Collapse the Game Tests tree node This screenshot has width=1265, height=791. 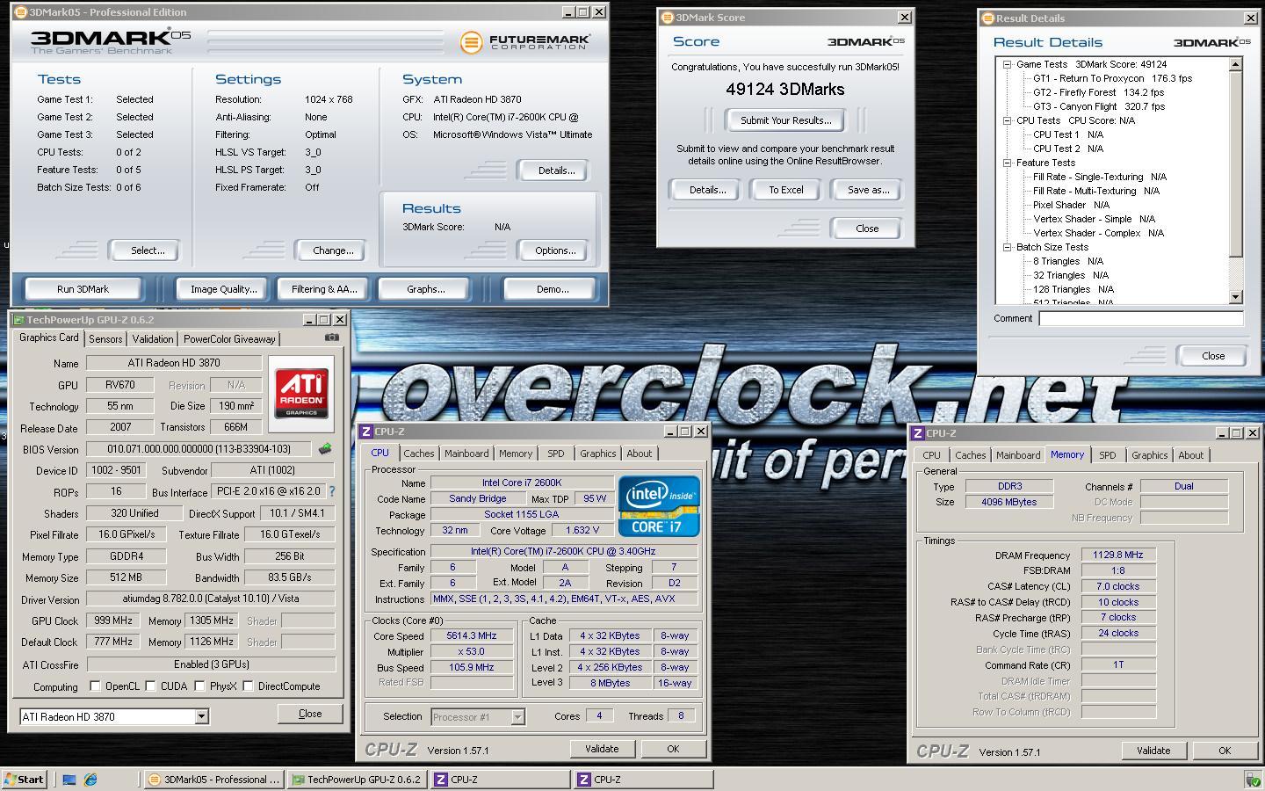(x=1007, y=64)
